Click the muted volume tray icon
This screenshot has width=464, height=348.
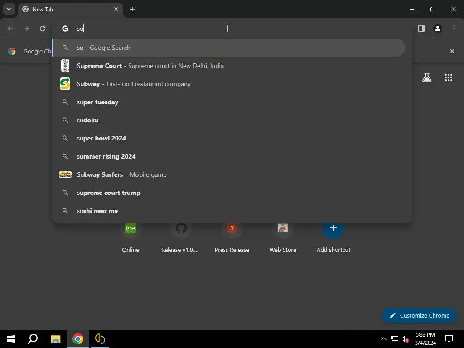coord(405,339)
